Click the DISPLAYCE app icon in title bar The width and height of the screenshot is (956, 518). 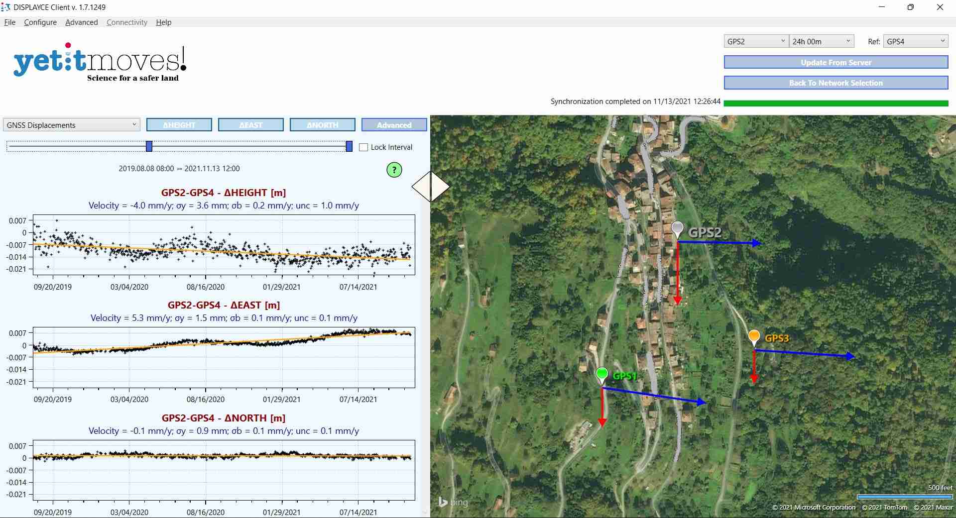point(6,7)
